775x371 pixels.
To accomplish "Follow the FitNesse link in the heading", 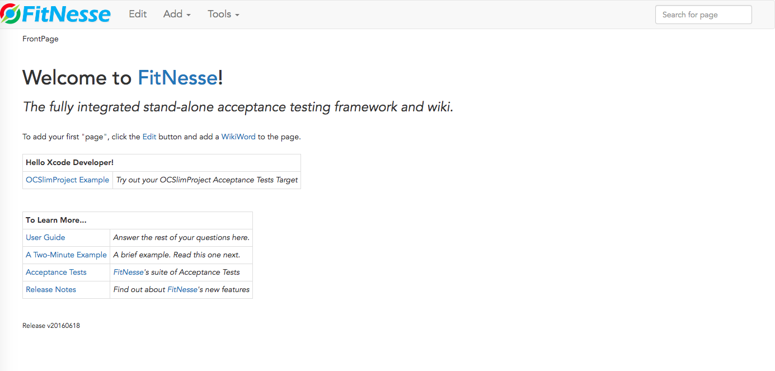I will (177, 77).
